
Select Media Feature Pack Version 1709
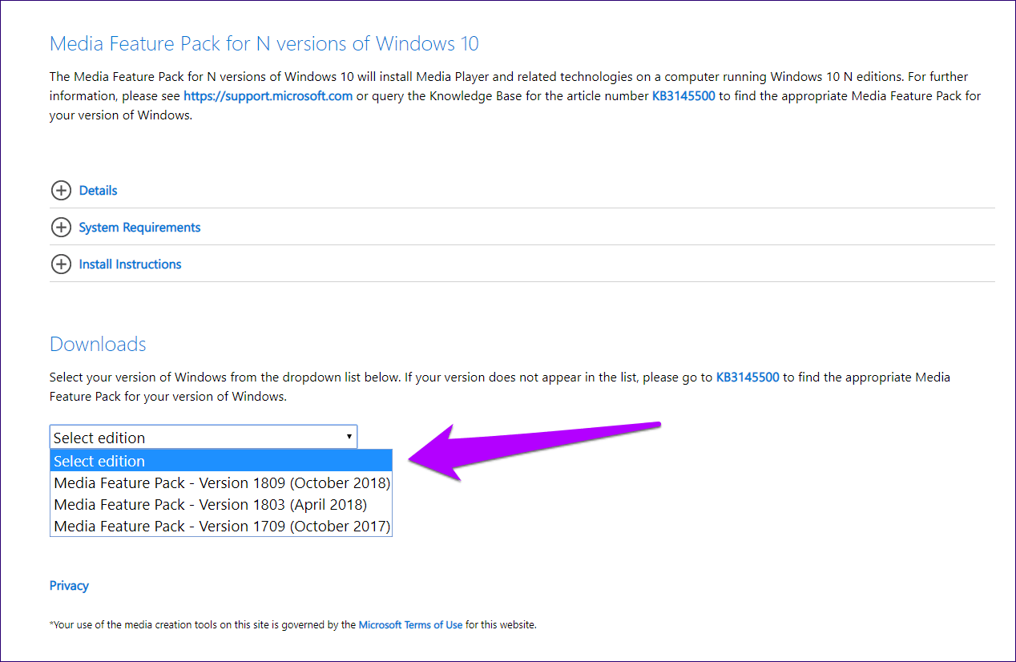tap(221, 526)
